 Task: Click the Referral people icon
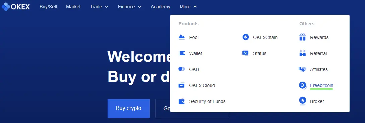[302, 53]
